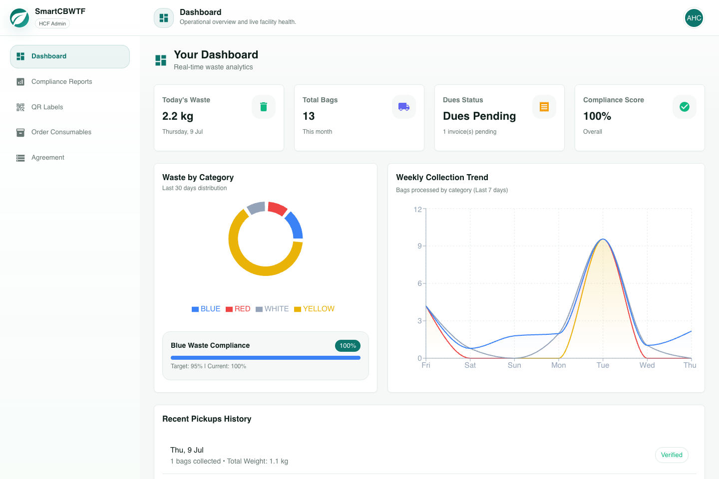This screenshot has height=479, width=719.
Task: Click the Order Consumables box icon
Action: [20, 132]
